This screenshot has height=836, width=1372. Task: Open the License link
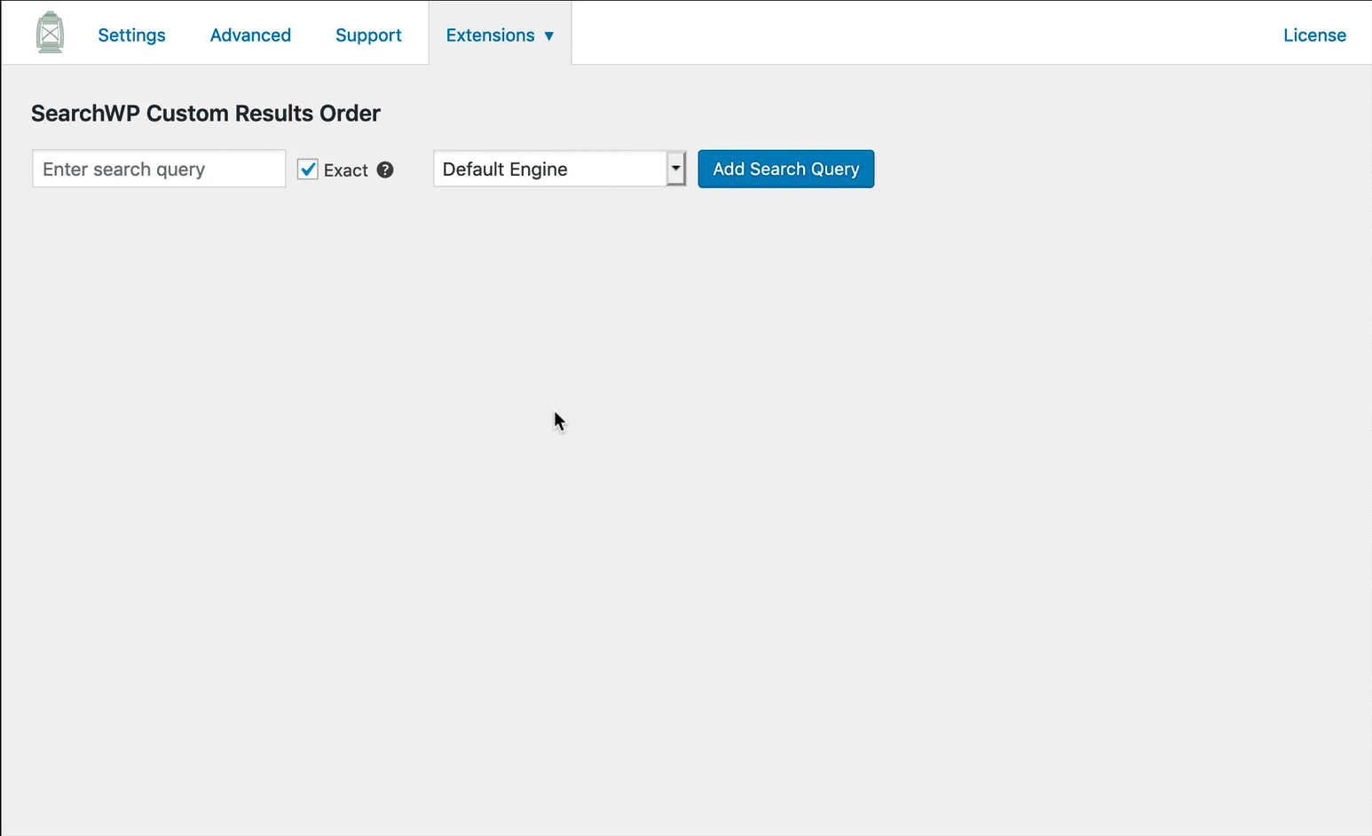[1314, 35]
